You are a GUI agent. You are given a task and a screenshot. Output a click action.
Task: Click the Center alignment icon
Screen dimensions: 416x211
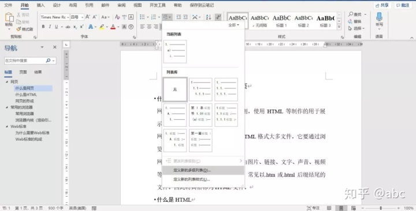(x=149, y=27)
